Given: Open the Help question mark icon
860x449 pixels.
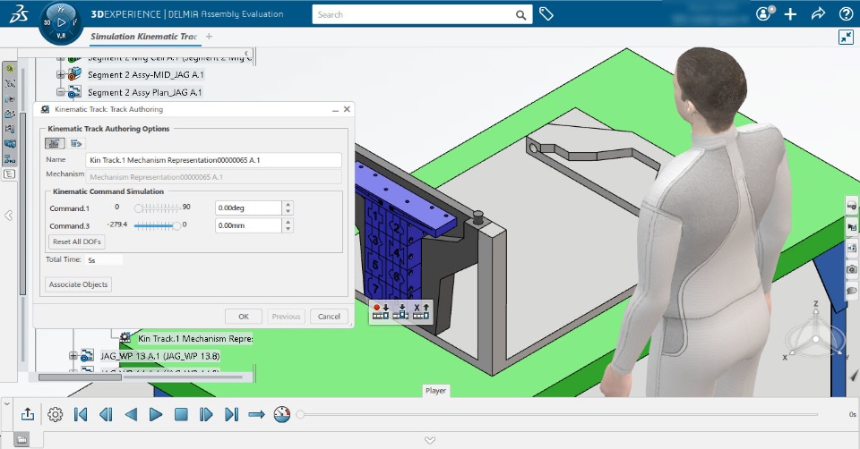Looking at the screenshot, I should [x=846, y=14].
